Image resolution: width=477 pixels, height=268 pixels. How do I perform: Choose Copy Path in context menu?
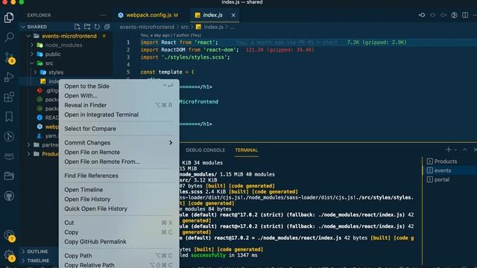(119, 255)
